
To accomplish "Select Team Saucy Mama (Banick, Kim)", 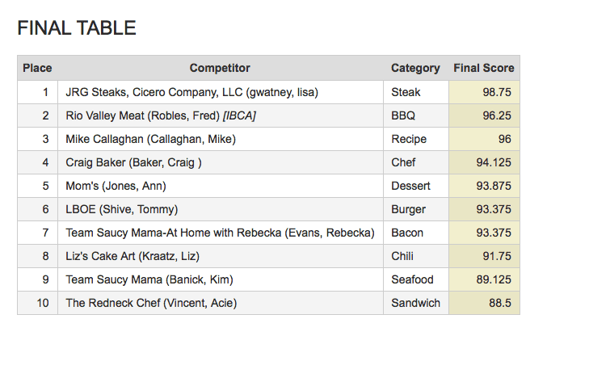I will pyautogui.click(x=149, y=279).
